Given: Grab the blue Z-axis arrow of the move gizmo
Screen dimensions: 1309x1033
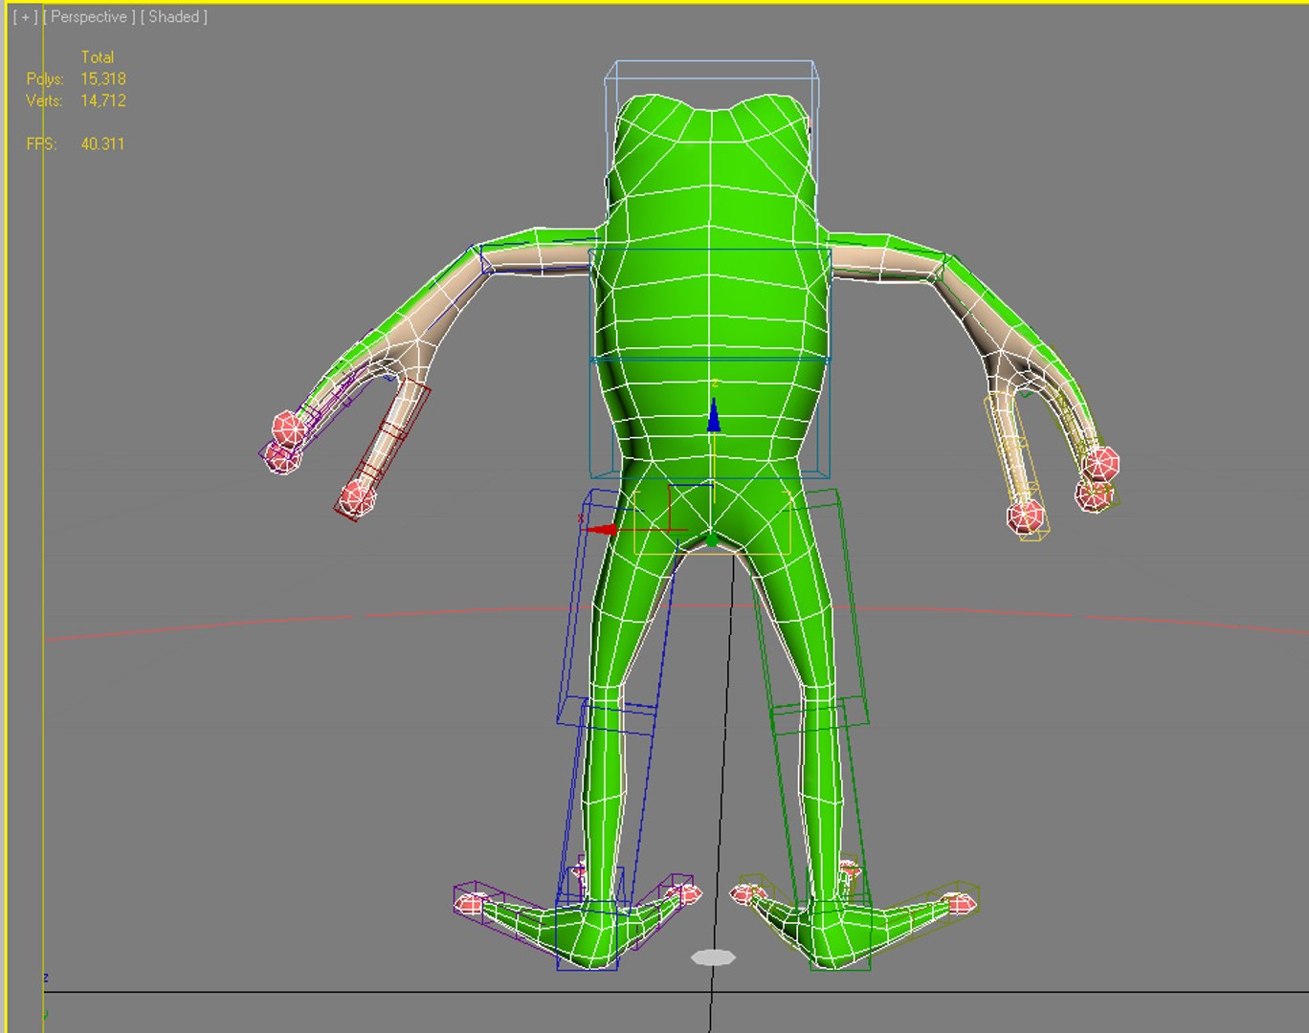Looking at the screenshot, I should coord(714,415).
